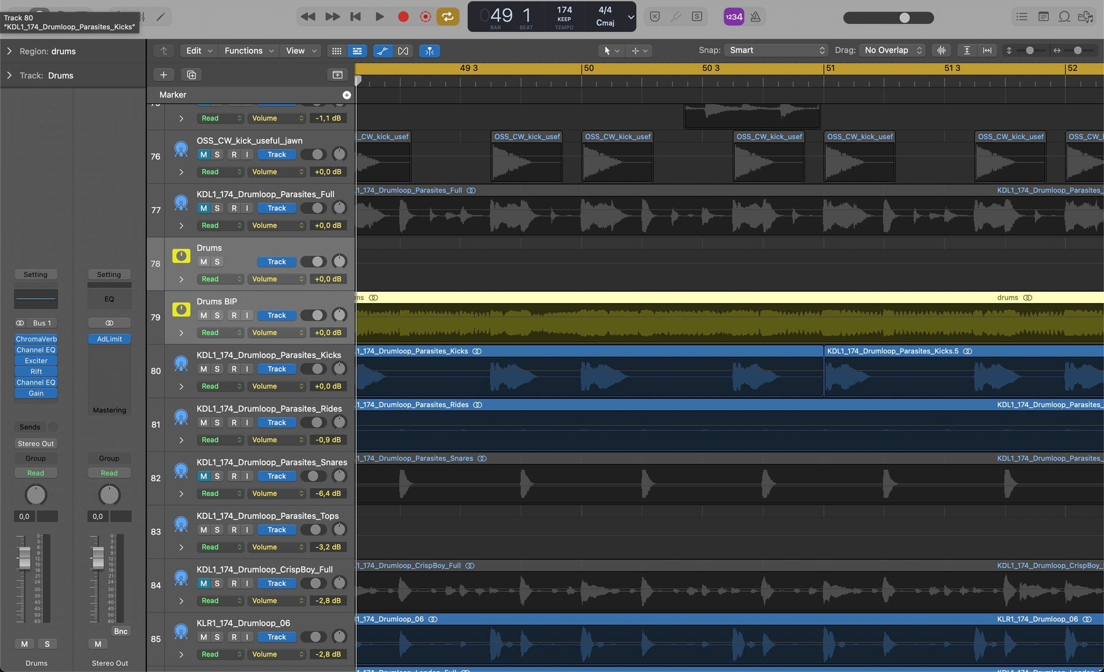Solo the KDL1_174_Drumloop_Parasites_Full track

pyautogui.click(x=217, y=208)
